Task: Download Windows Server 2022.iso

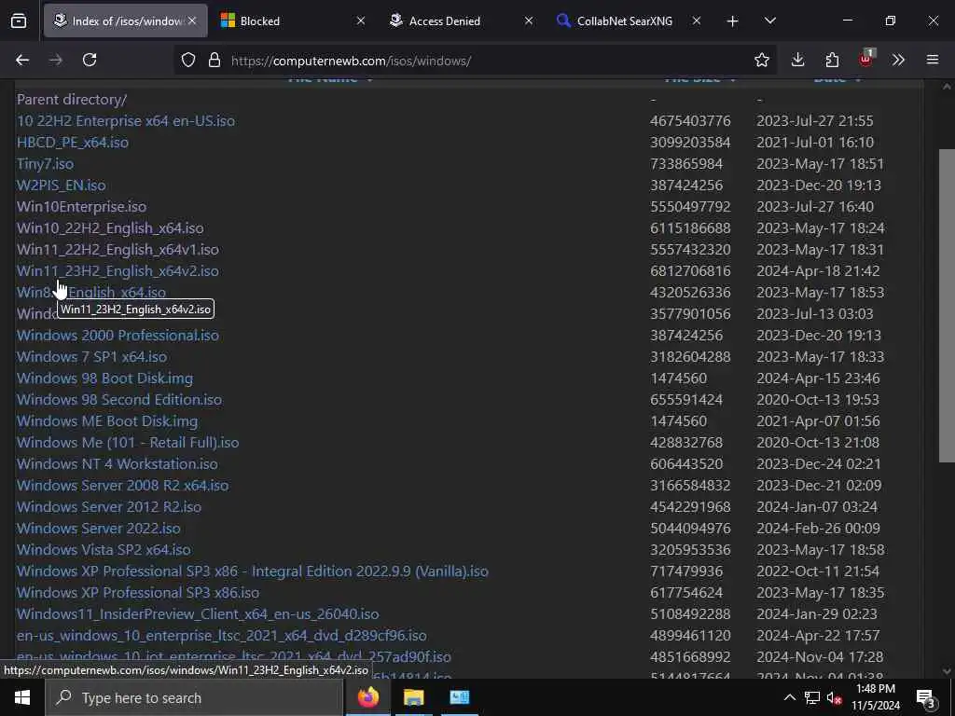Action: coord(99,528)
